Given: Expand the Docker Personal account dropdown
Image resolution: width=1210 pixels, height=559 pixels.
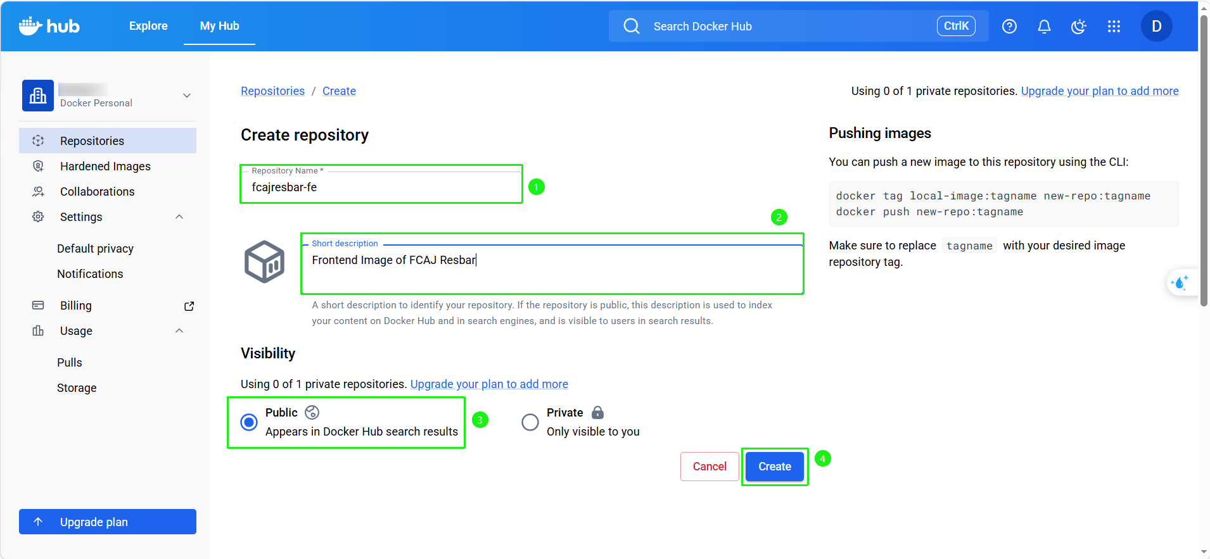Looking at the screenshot, I should point(187,96).
